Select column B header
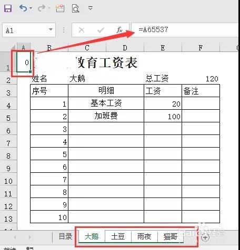 (49, 47)
